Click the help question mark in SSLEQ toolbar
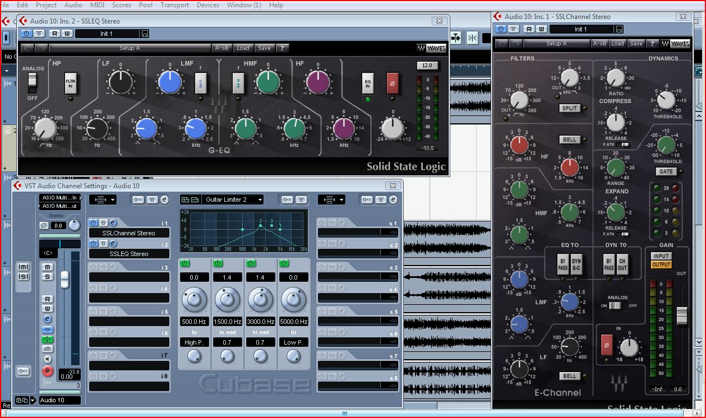Screen dimensions: 706x418 (282, 48)
